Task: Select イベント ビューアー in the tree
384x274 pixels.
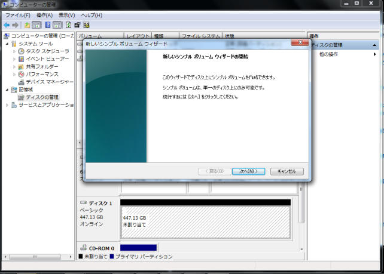Action: tap(47, 59)
